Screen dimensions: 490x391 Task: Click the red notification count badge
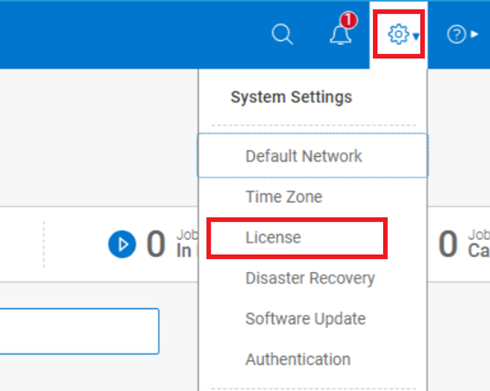point(349,20)
